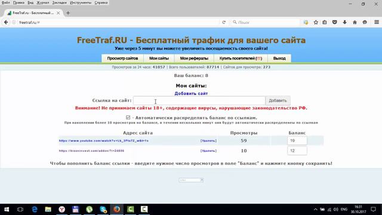Toggle automatic balance distribution checkbox
The height and width of the screenshot is (215, 382).
(128, 118)
